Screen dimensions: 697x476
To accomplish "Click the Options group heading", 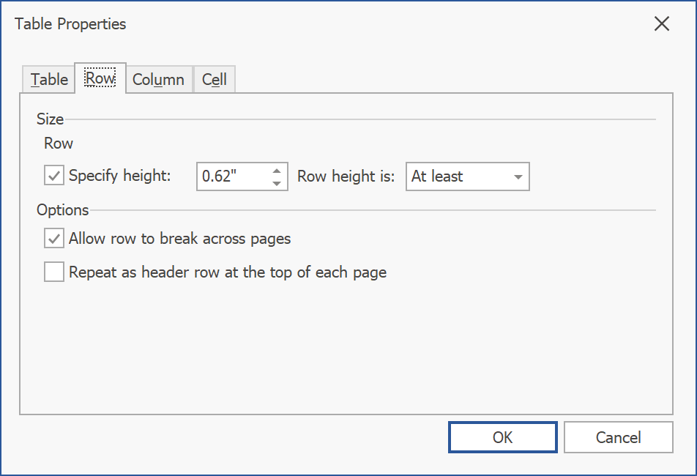I will coord(63,210).
